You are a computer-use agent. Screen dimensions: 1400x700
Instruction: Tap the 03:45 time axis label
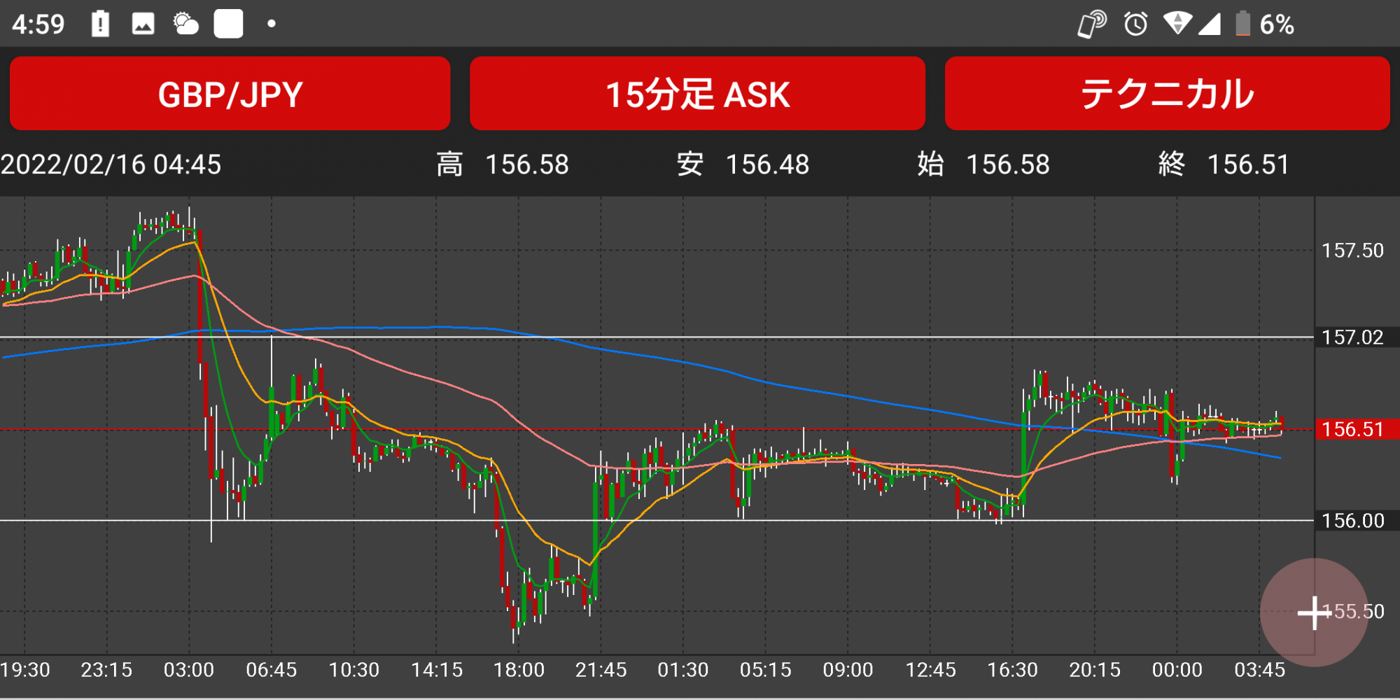[1259, 670]
